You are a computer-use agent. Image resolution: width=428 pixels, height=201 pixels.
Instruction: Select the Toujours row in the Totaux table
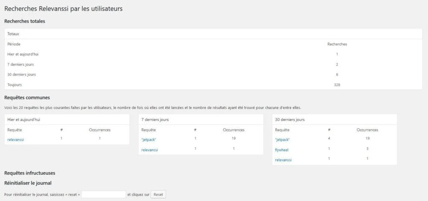[x=15, y=85]
